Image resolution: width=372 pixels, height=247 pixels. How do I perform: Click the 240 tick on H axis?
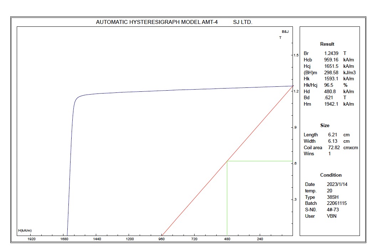tap(260, 239)
